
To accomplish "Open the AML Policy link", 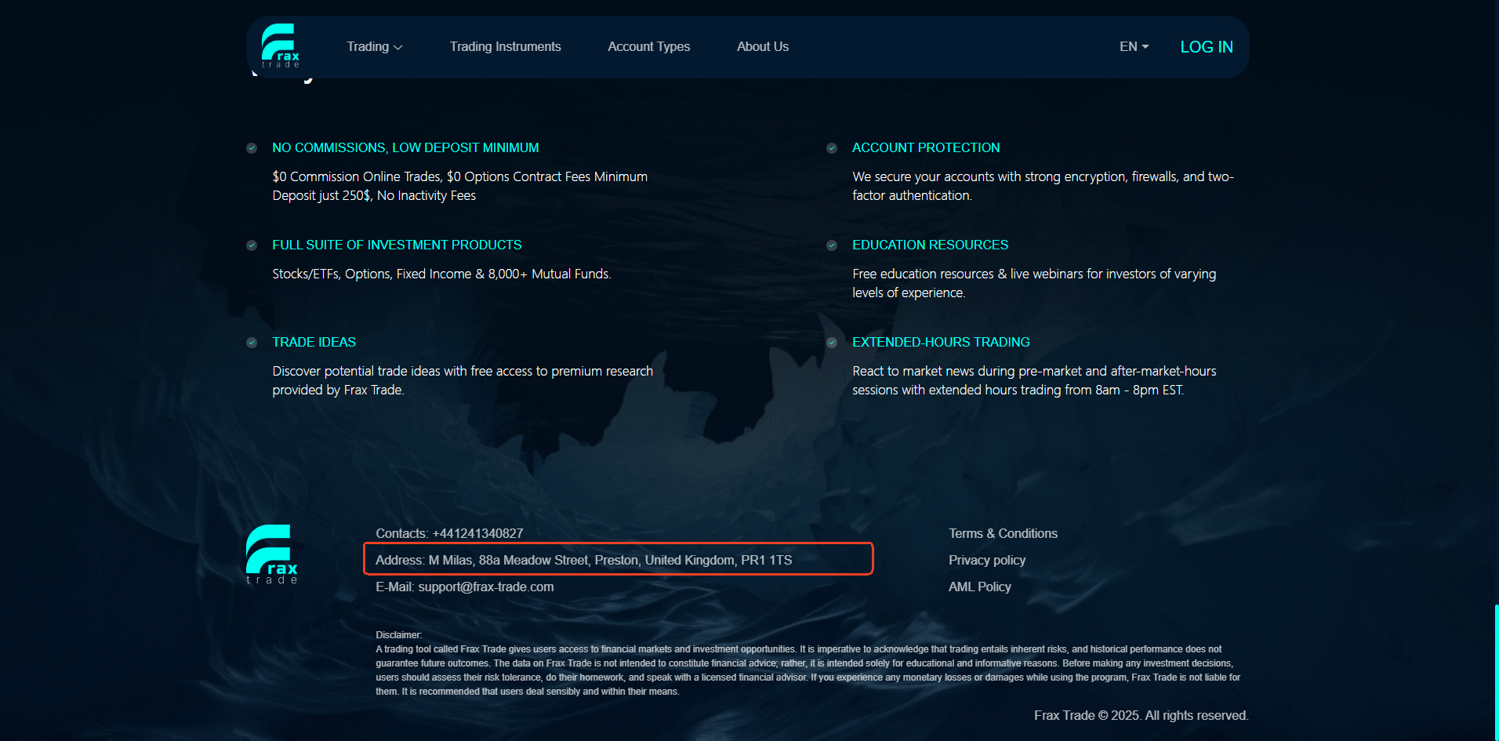I will [x=980, y=587].
